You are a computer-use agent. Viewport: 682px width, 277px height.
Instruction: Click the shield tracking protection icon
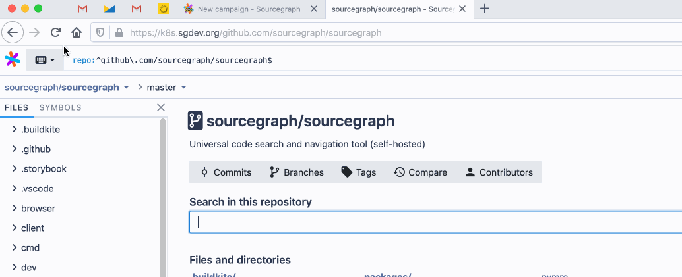pyautogui.click(x=100, y=32)
